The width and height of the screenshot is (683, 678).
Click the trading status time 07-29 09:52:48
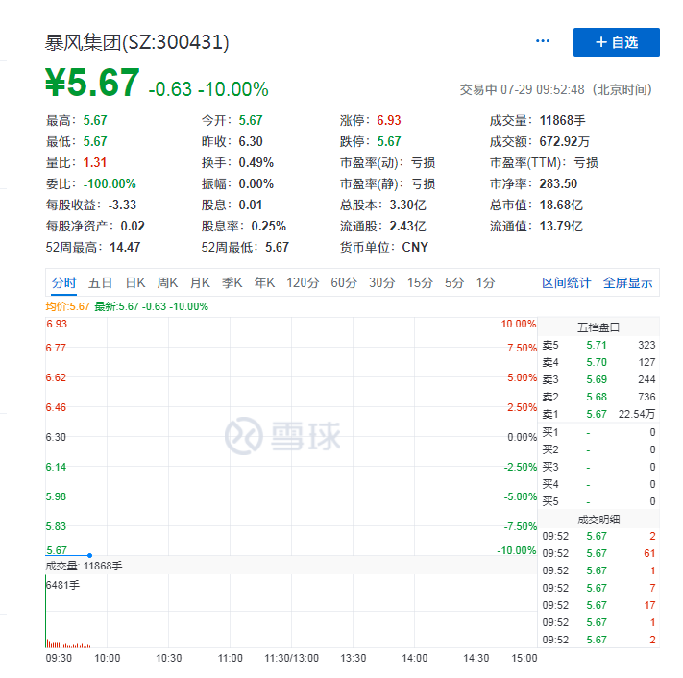point(543,89)
